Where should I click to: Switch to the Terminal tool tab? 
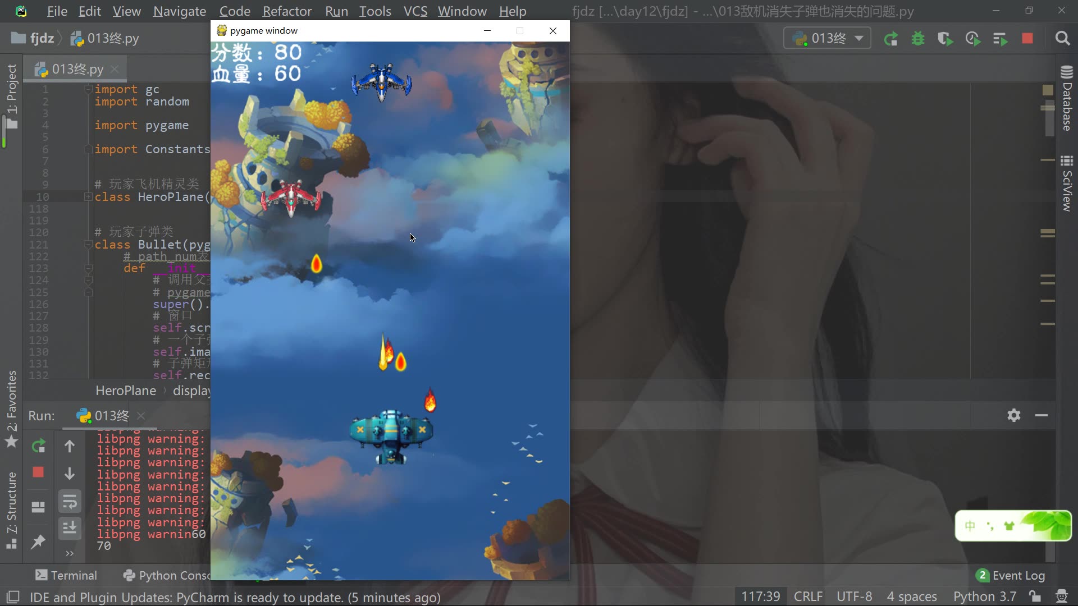66,575
